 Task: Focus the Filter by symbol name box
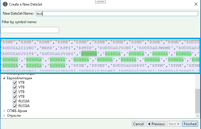30,30
